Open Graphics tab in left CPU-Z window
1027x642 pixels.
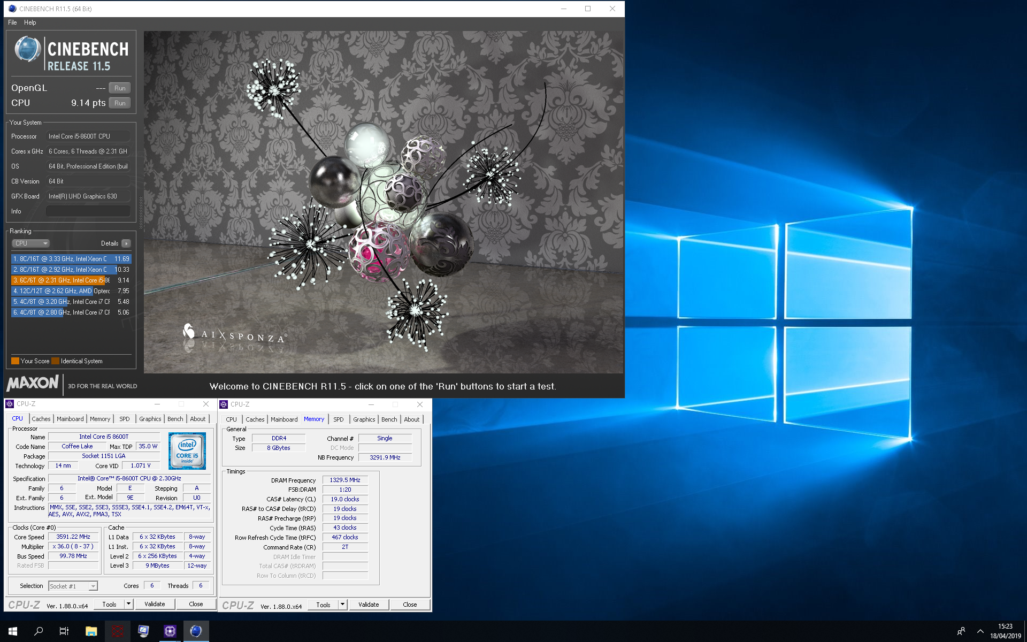pyautogui.click(x=150, y=419)
